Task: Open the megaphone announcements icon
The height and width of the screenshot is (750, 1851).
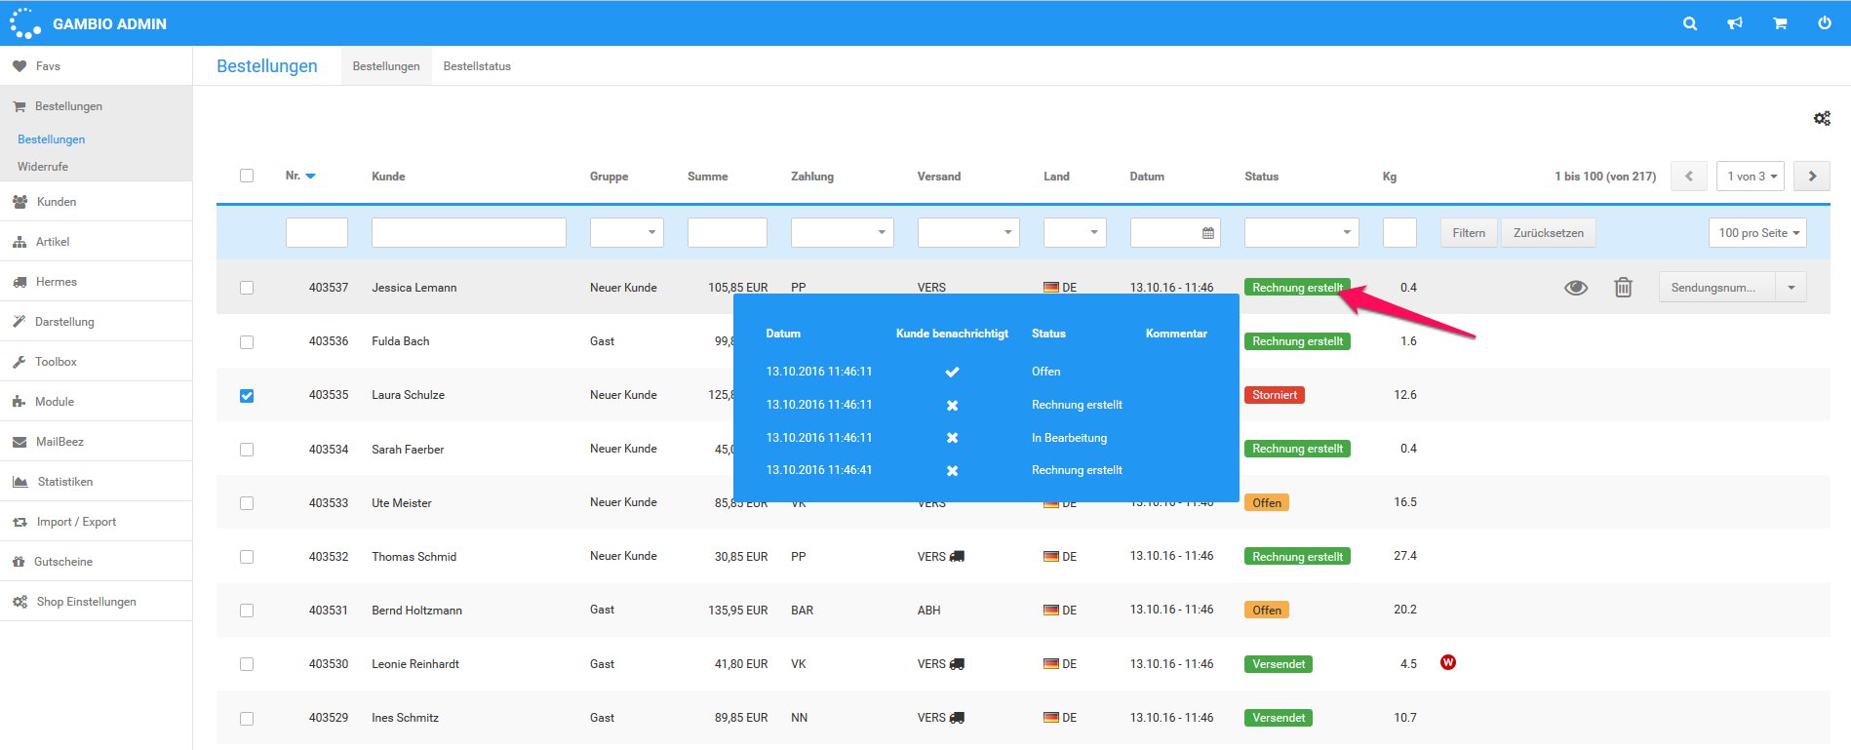Action: point(1735,23)
